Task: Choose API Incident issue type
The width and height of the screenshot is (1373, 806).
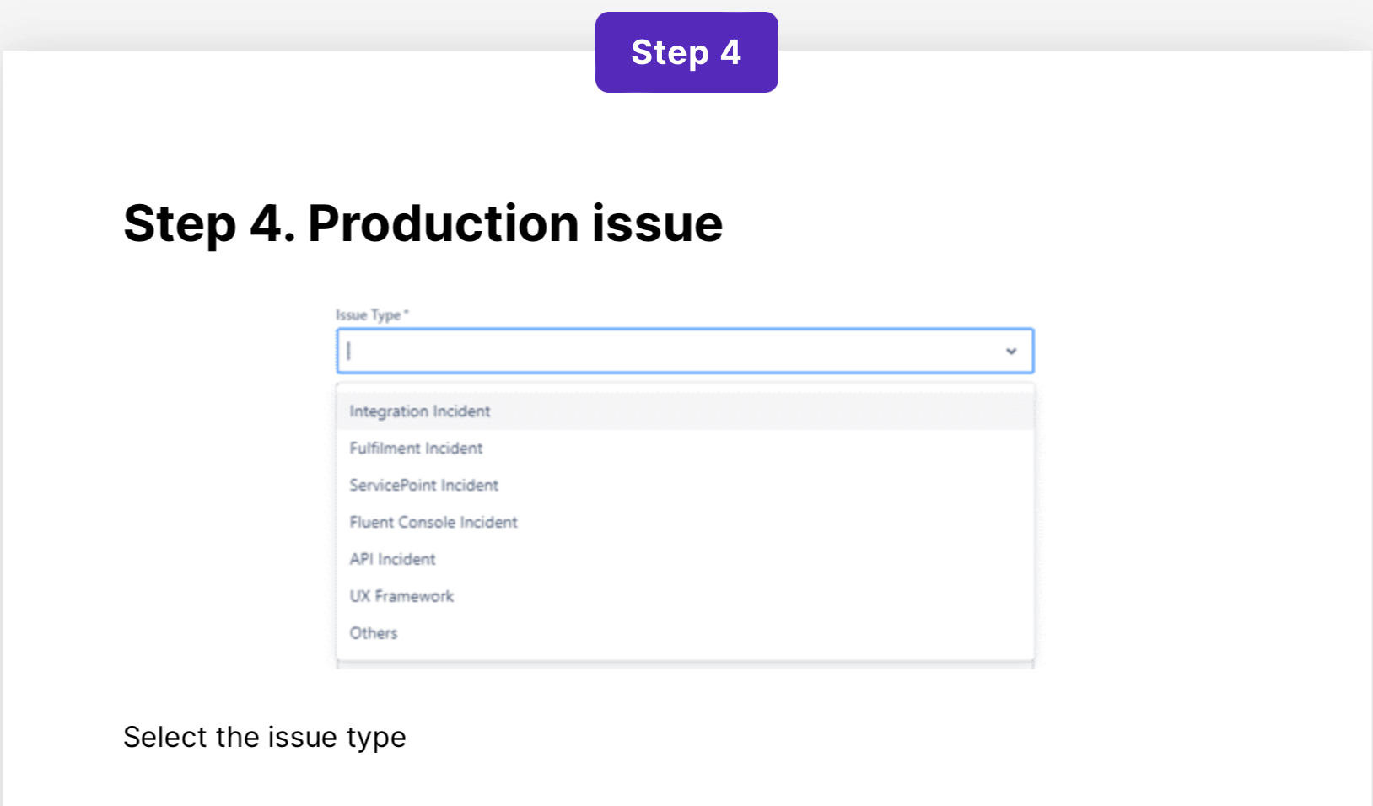Action: click(392, 560)
